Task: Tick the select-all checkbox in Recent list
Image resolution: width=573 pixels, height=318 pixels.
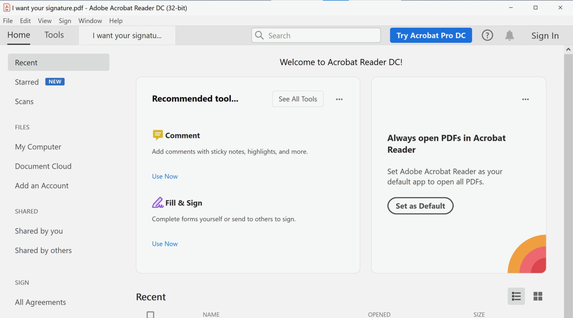Action: point(150,314)
